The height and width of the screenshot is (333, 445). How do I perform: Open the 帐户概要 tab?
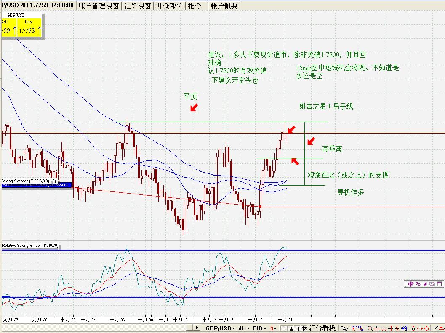[224, 5]
